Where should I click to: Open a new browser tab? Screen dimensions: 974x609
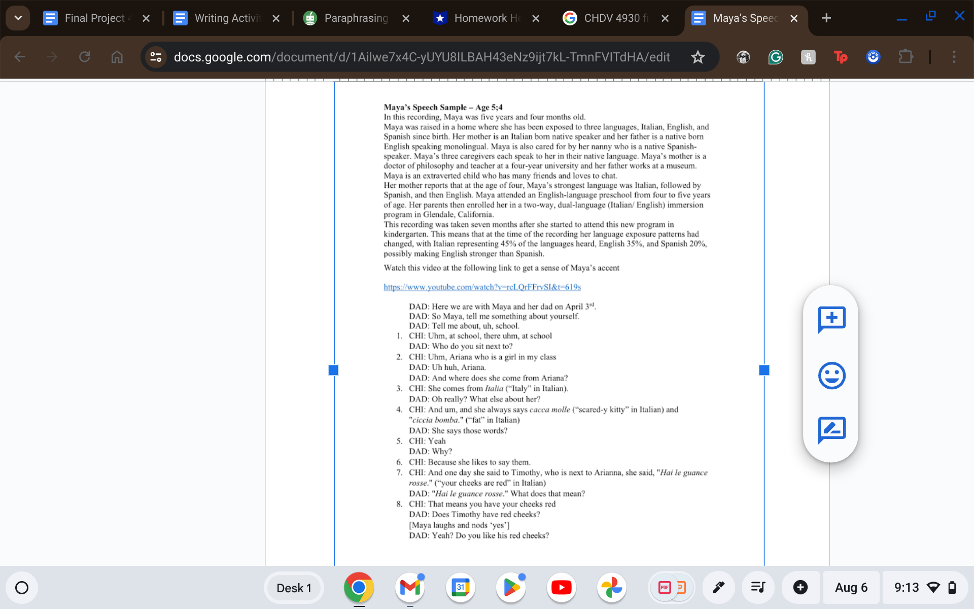[826, 18]
